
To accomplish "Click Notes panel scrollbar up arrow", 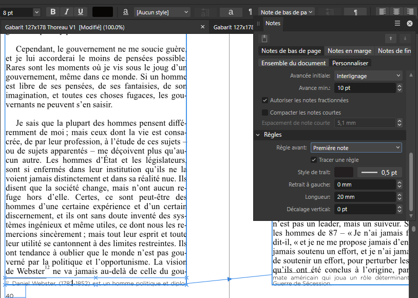I will [x=411, y=75].
